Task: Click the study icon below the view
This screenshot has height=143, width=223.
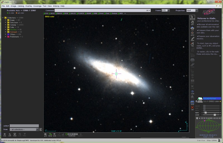Action: [x=50, y=134]
